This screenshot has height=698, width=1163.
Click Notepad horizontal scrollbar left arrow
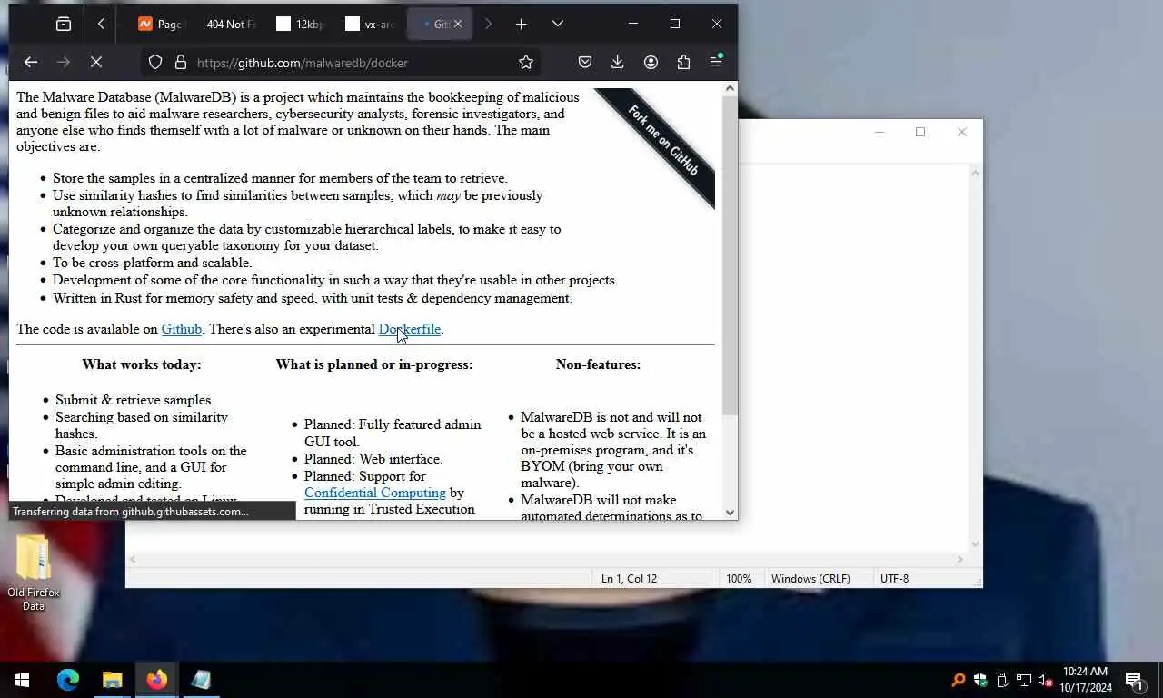[133, 559]
